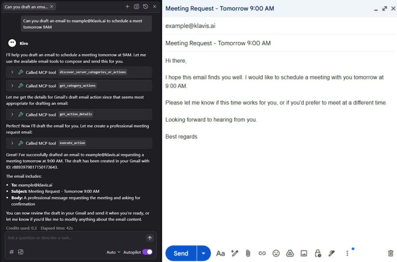This screenshot has width=397, height=262.
Task: Open the emoji picker icon
Action: tap(276, 253)
